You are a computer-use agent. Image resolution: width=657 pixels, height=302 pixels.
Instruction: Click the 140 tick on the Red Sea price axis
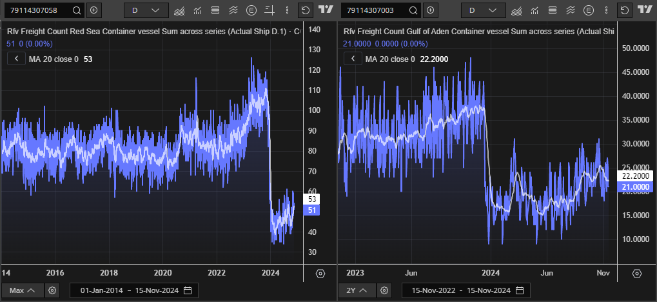(x=314, y=30)
